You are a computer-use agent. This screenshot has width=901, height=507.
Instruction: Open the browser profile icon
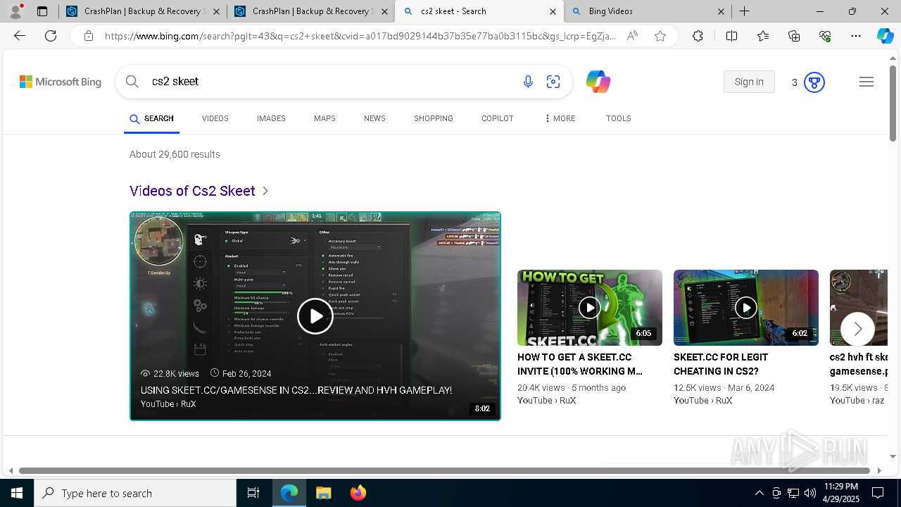pos(15,11)
